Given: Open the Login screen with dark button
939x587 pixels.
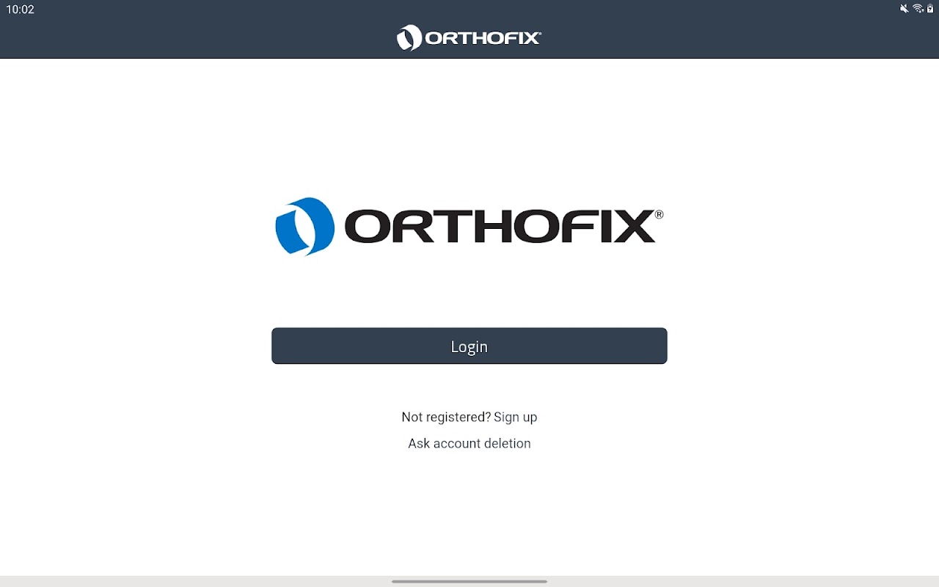Looking at the screenshot, I should pos(469,346).
